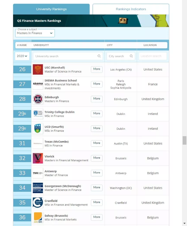
Task: Click the University search magnifier icon
Action: tap(99, 56)
